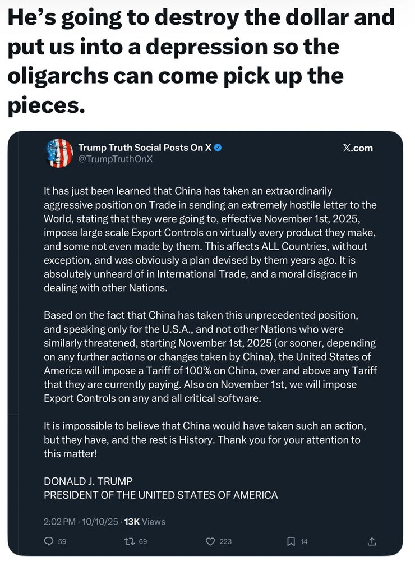Bookmark the post using the bookmark icon
The image size is (415, 561).
click(x=290, y=541)
